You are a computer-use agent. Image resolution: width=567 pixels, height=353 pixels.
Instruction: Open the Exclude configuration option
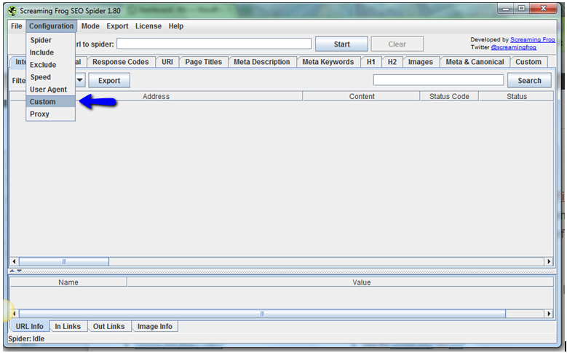coord(43,65)
